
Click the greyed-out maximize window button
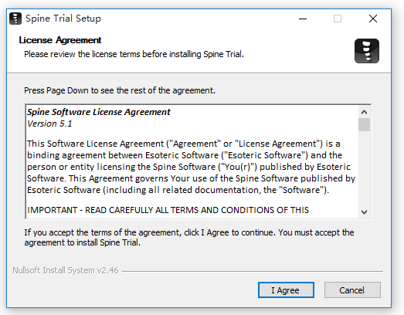tap(338, 19)
